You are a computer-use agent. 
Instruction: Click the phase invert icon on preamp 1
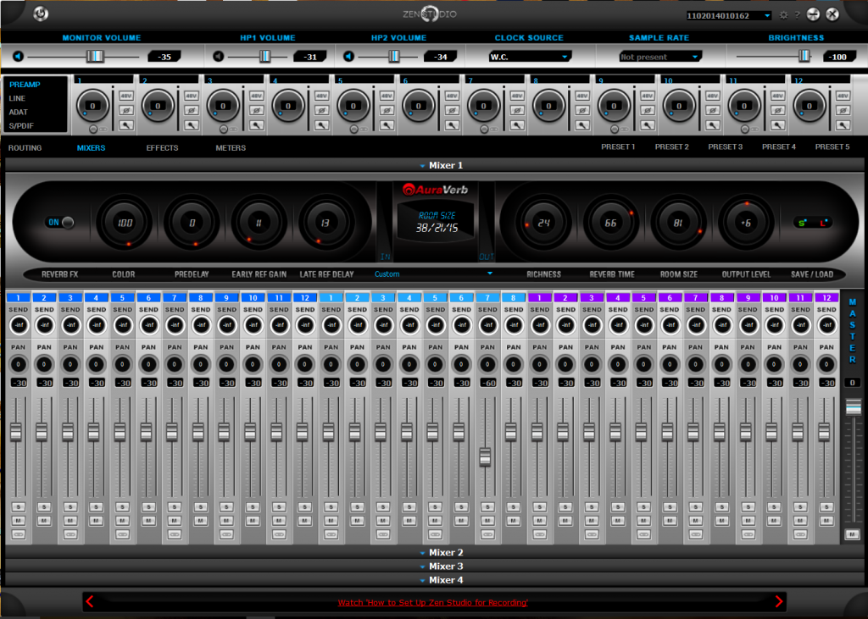click(125, 110)
